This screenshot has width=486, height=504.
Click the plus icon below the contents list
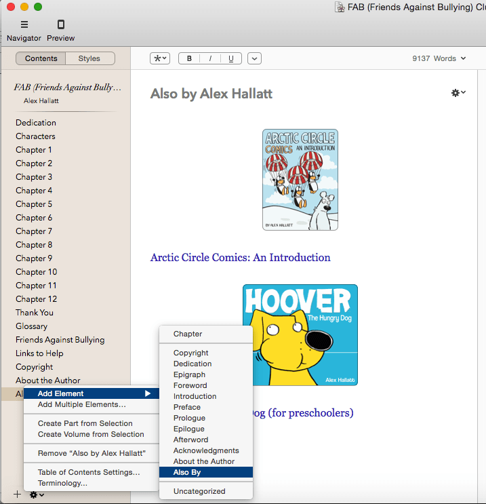coord(18,495)
